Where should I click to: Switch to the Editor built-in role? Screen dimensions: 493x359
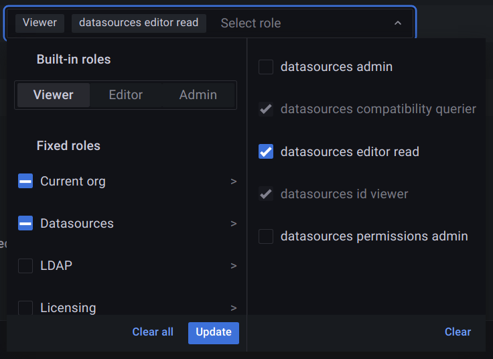126,95
